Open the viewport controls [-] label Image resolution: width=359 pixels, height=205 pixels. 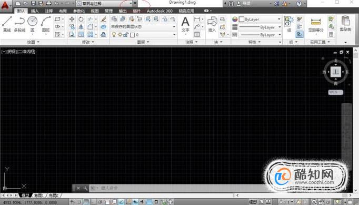[4, 52]
